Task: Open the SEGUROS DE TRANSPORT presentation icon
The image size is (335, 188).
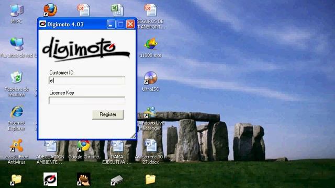Action: click(x=151, y=10)
